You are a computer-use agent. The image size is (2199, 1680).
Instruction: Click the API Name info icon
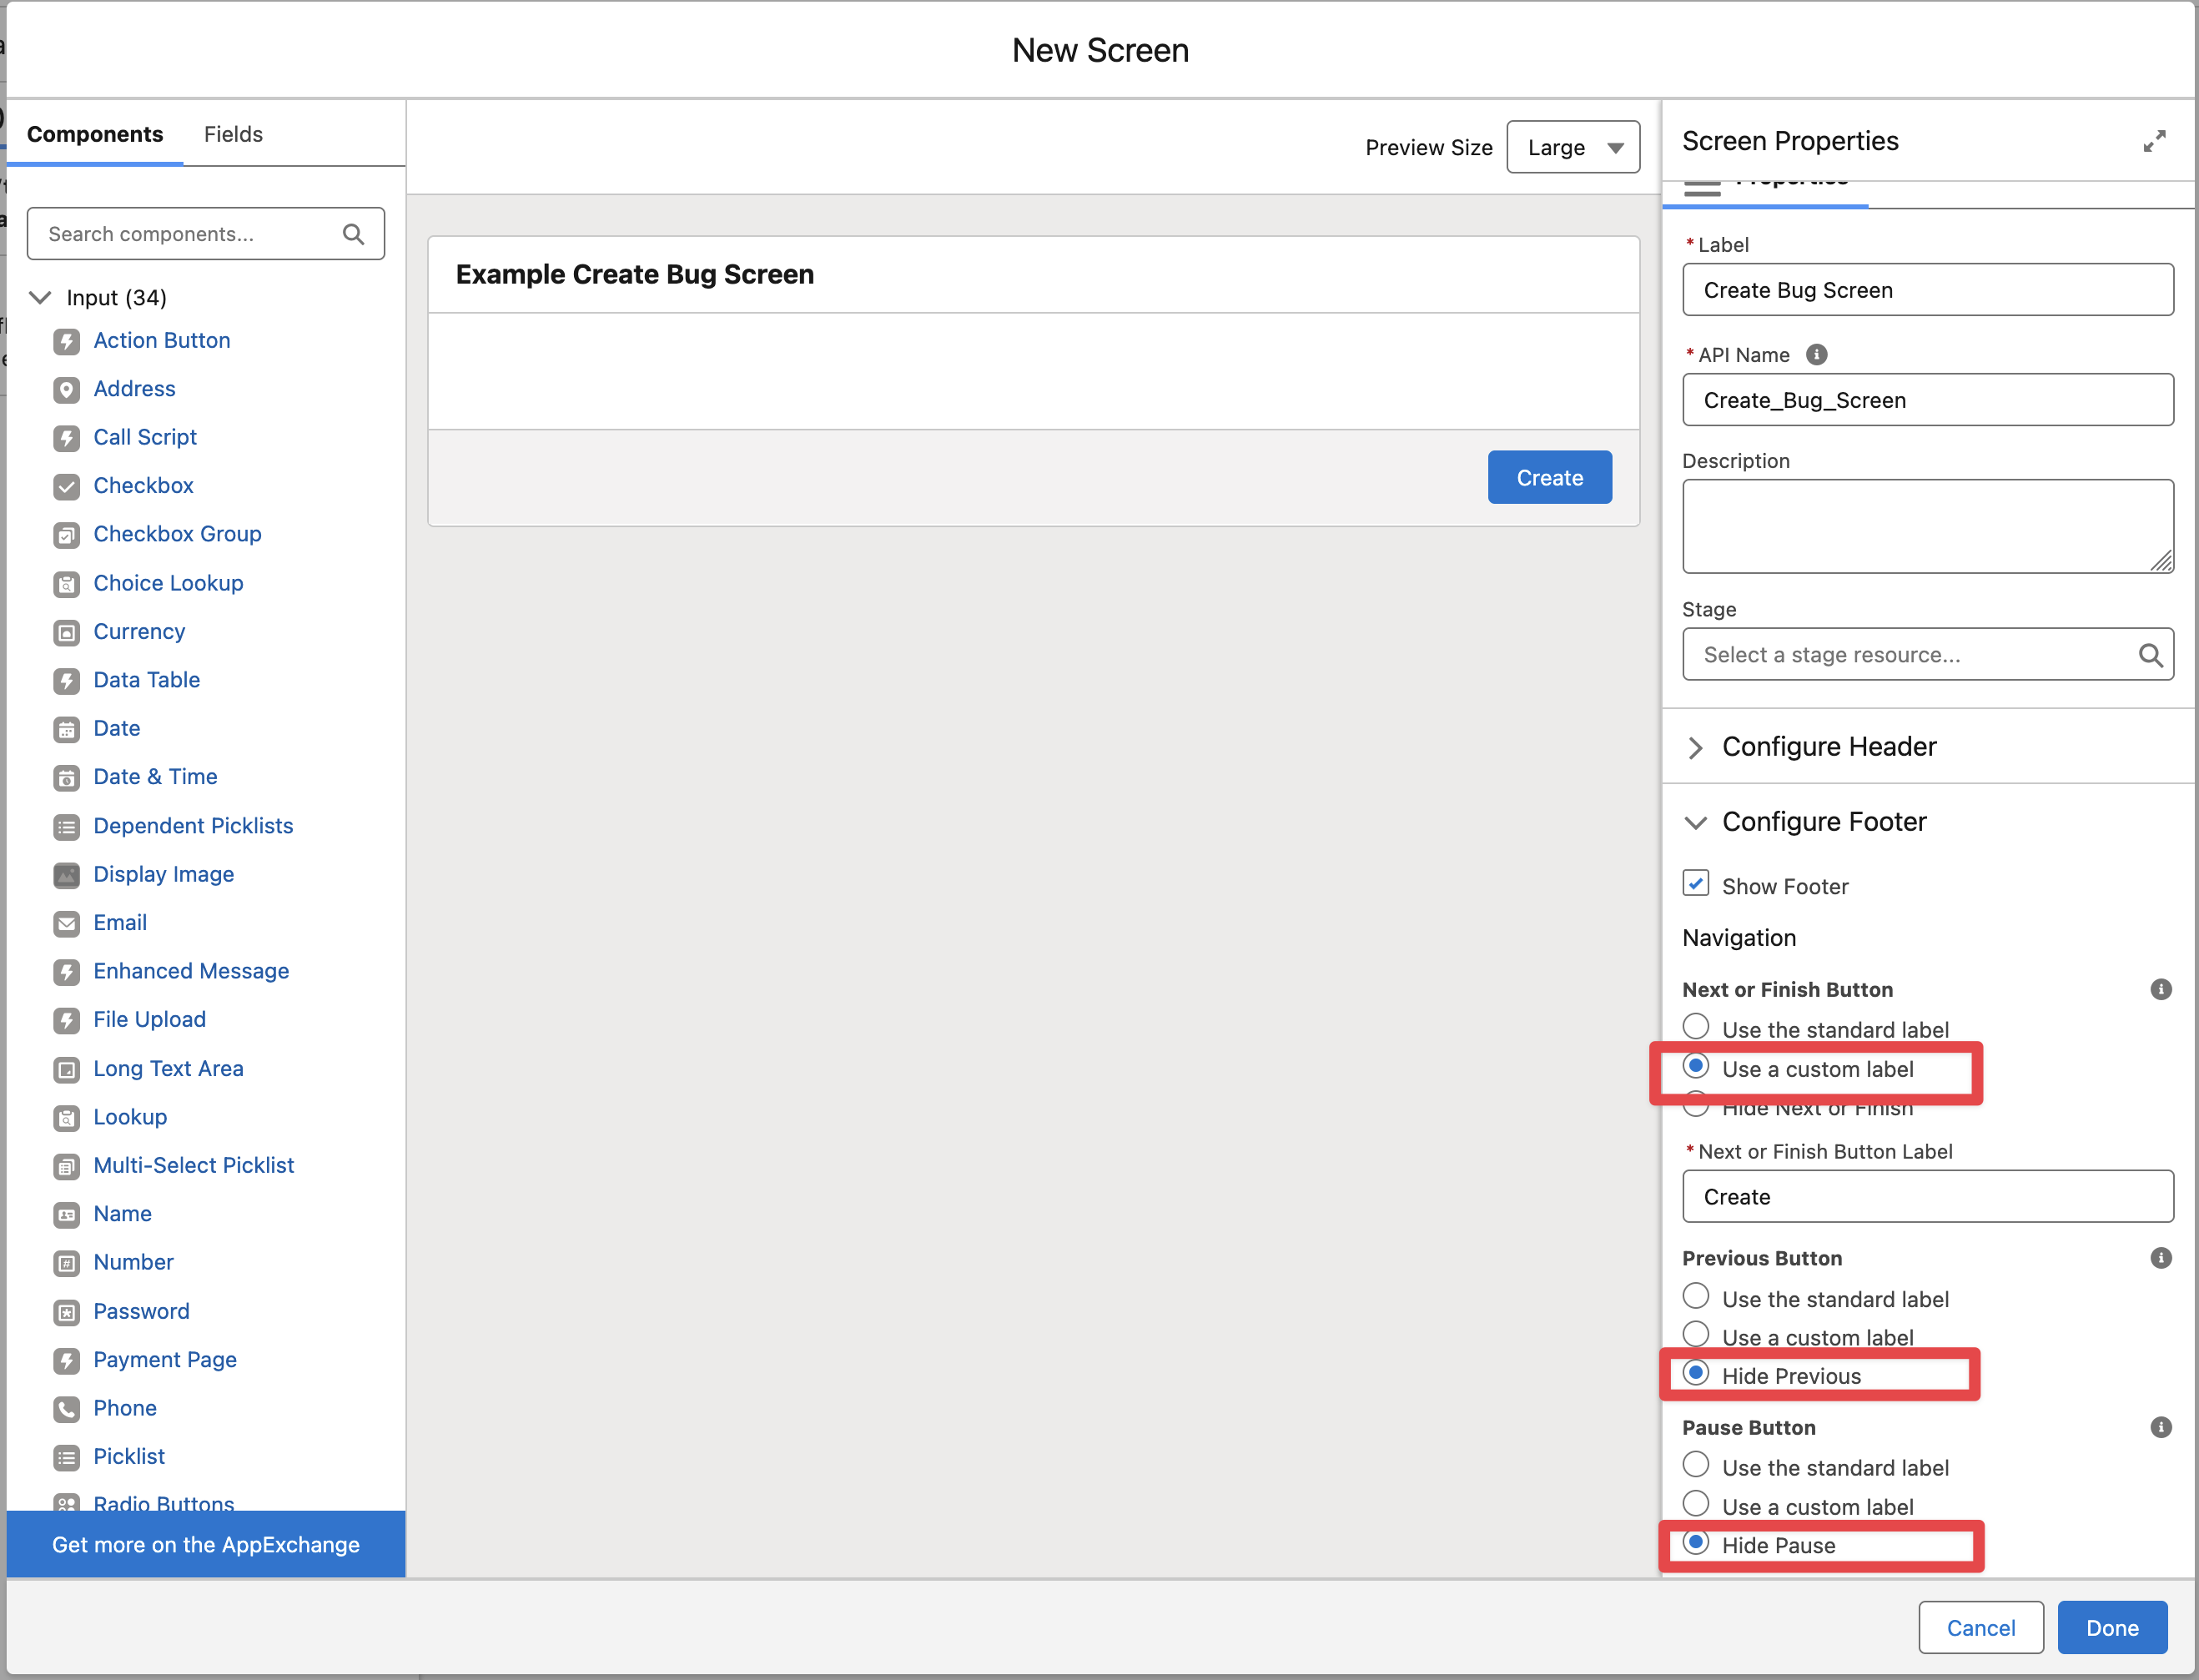click(x=1816, y=355)
